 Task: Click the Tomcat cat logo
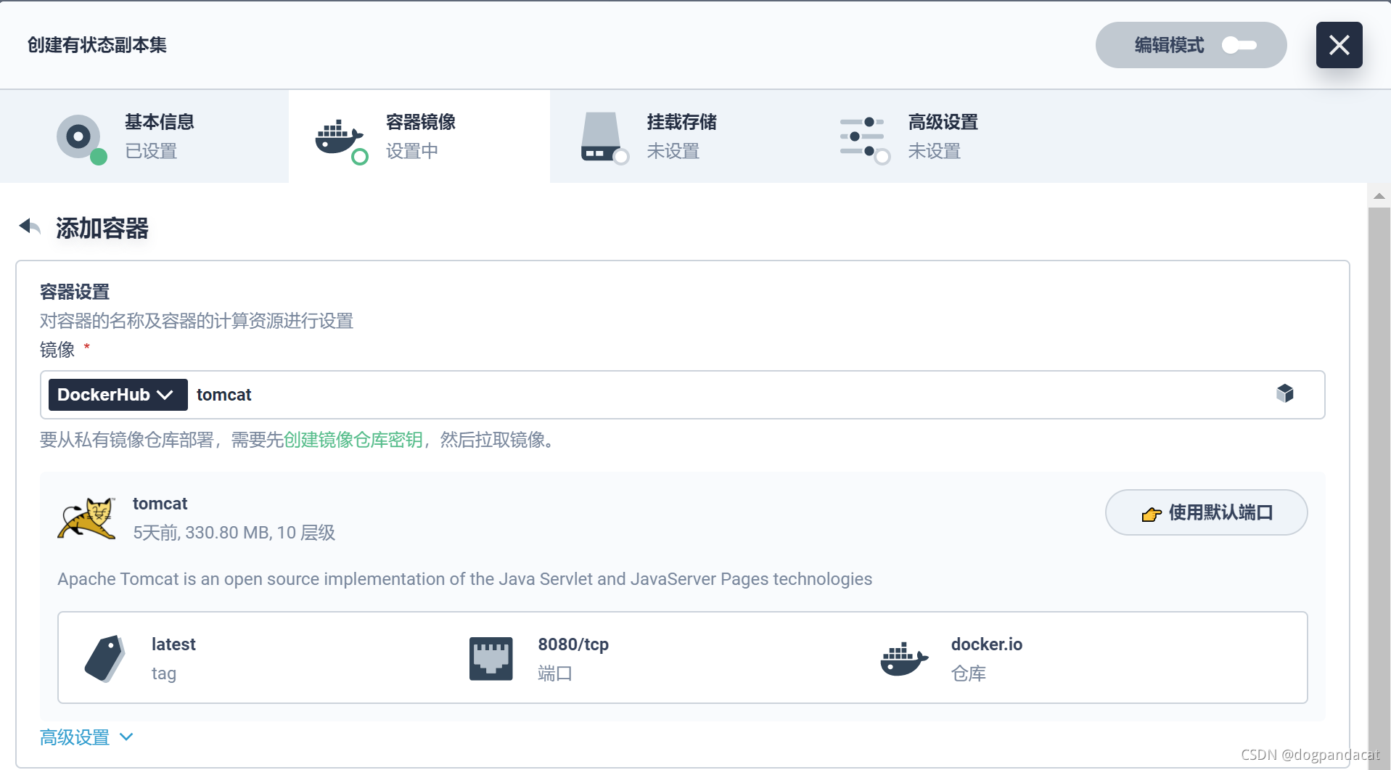[x=86, y=518]
